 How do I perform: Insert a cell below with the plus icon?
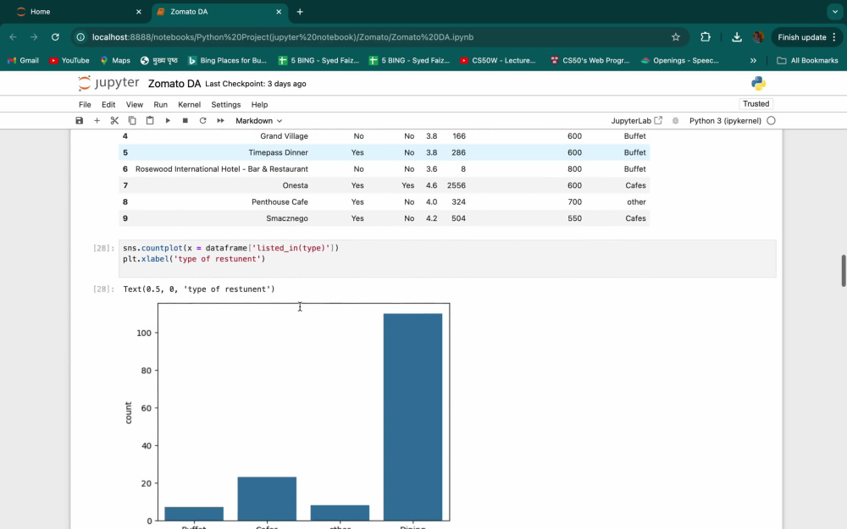97,120
